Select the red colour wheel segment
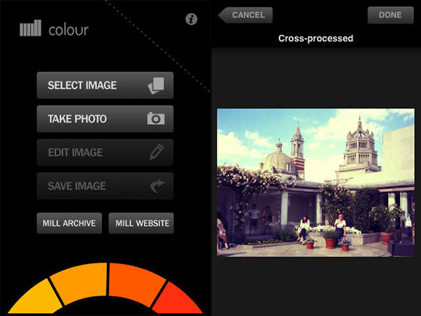 177,299
